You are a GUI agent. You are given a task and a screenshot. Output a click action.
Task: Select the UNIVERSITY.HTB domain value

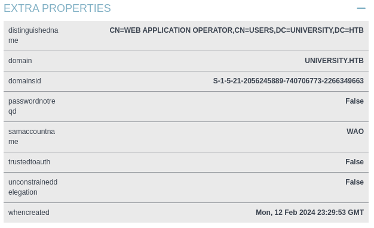334,61
